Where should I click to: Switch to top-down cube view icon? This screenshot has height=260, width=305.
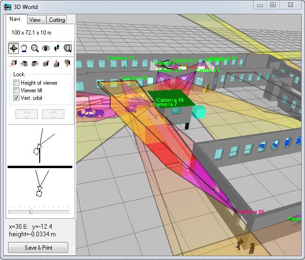pyautogui.click(x=57, y=63)
